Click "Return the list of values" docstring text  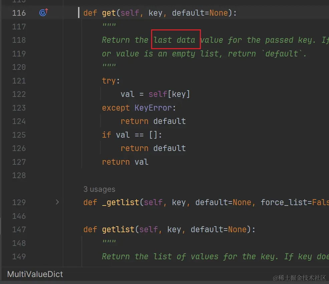tap(160, 257)
